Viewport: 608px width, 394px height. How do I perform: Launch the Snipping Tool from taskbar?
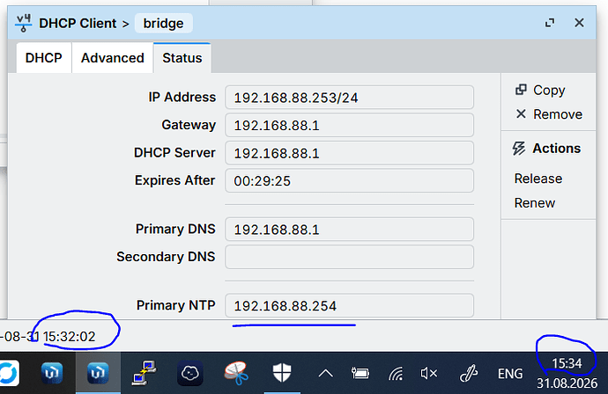(x=236, y=373)
